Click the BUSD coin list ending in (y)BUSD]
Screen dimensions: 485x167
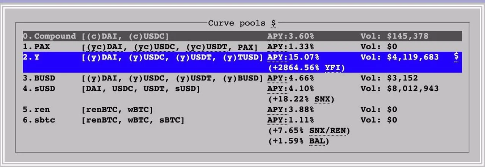click(x=172, y=78)
